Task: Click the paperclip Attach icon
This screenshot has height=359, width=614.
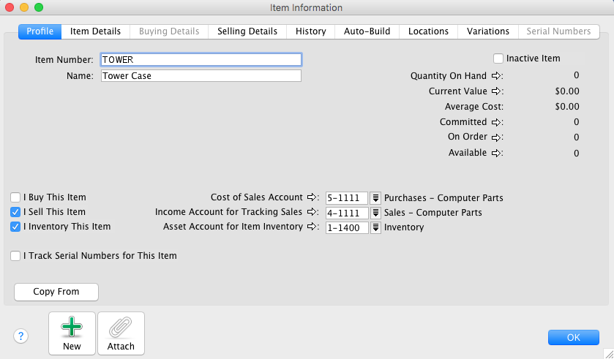Action: pyautogui.click(x=121, y=328)
